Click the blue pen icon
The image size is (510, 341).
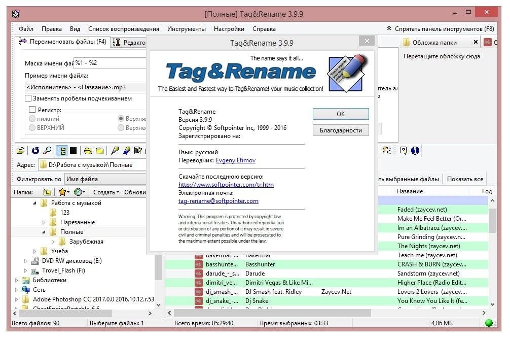126,151
